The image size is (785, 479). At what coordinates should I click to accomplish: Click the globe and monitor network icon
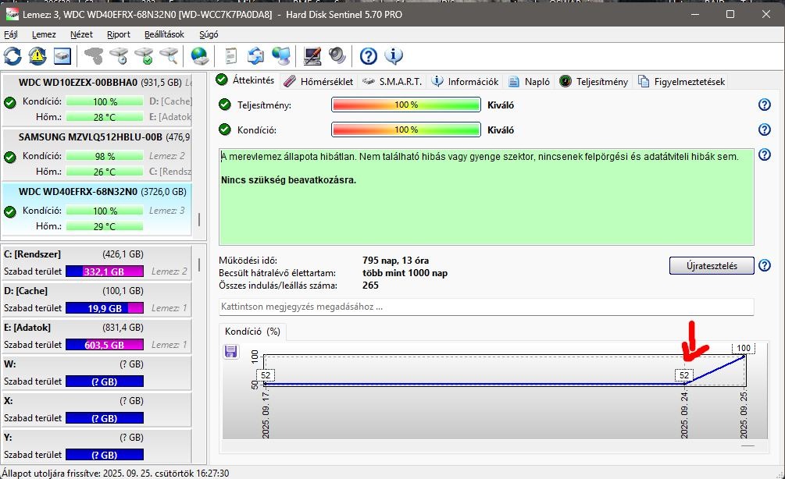click(281, 56)
